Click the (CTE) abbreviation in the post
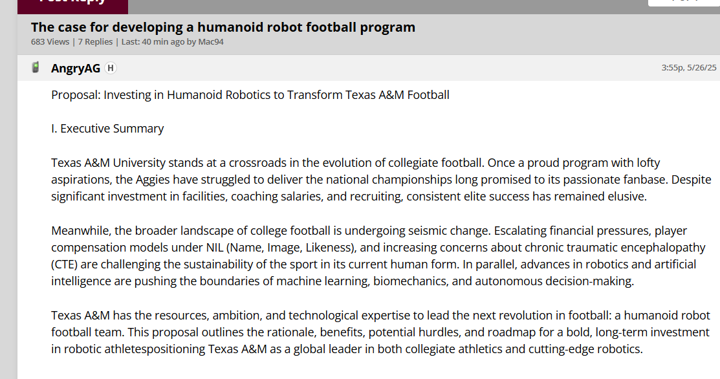Screen dimensions: 720x379 64,265
